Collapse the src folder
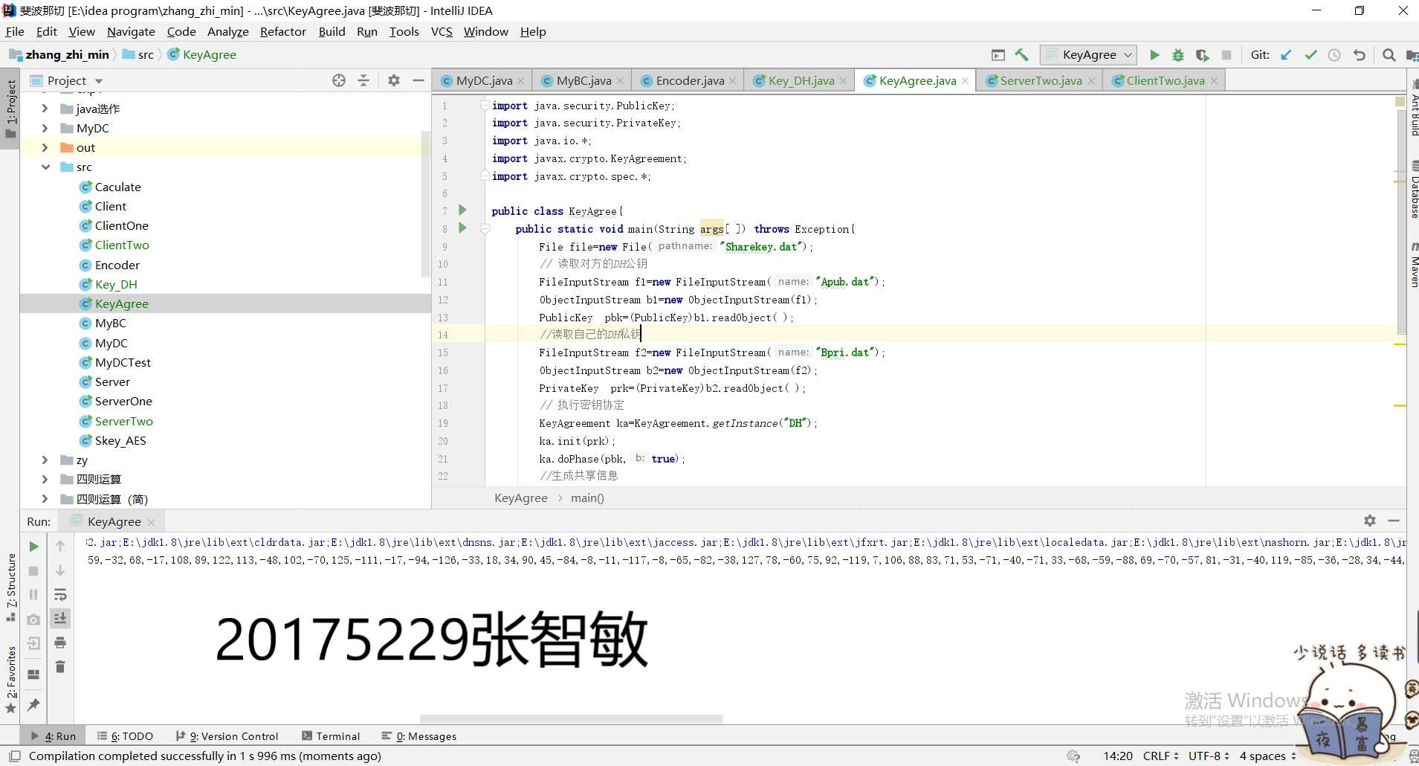 pyautogui.click(x=45, y=167)
